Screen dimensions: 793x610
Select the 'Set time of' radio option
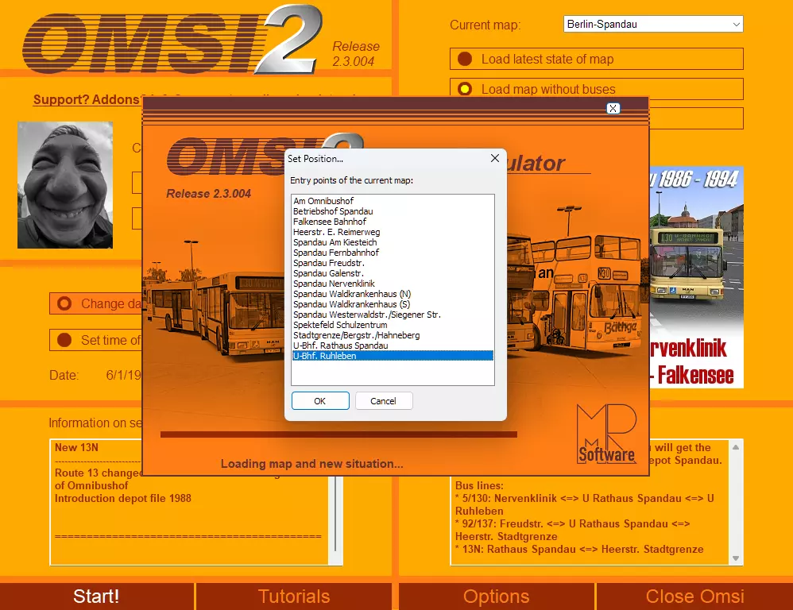[x=96, y=340]
